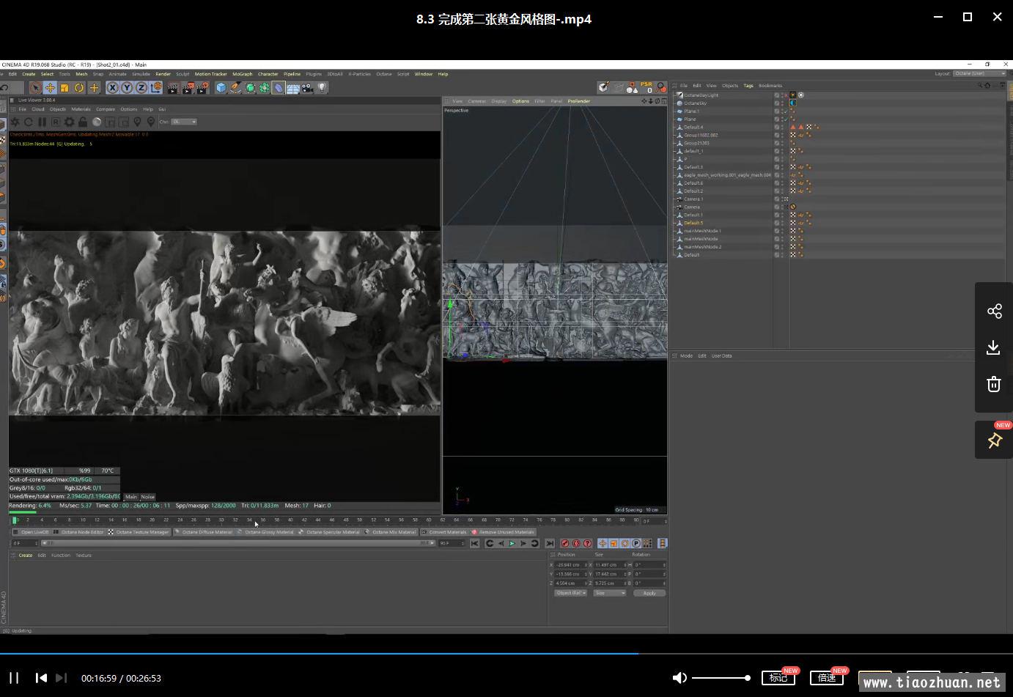Open the Cameras menu in the viewport
This screenshot has width=1013, height=697.
(476, 101)
